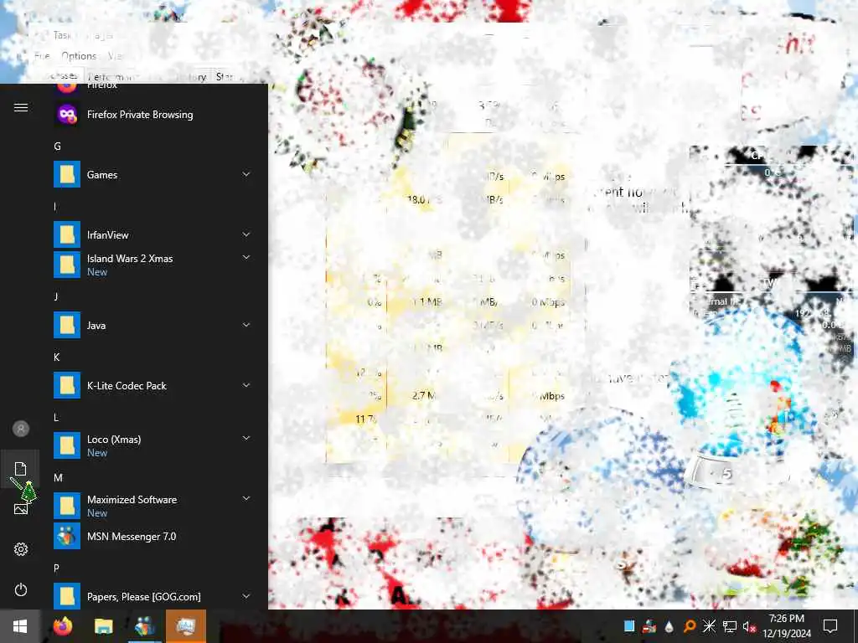Open the clock showing 7:26 PM
The image size is (858, 643).
(x=786, y=626)
